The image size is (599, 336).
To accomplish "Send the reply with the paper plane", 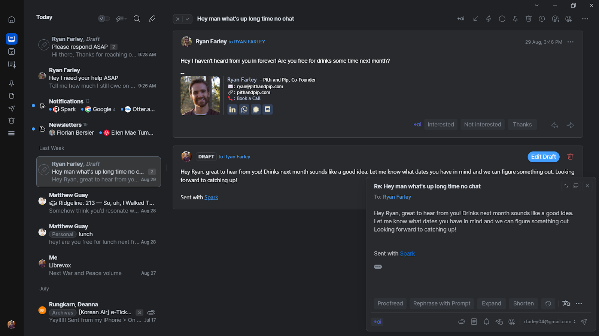I will (x=584, y=322).
